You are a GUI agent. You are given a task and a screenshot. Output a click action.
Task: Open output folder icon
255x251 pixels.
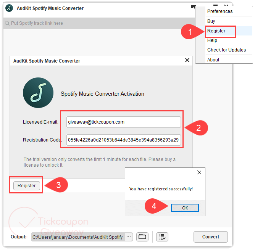click(x=142, y=237)
